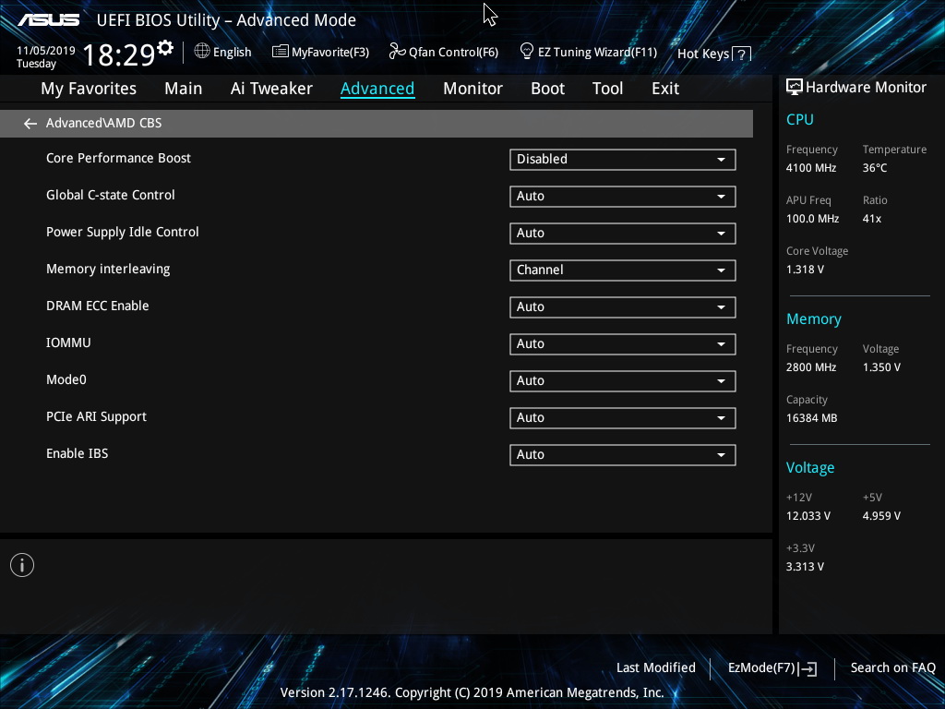Open the IOMMU dropdown
This screenshot has width=945, height=709.
(x=623, y=344)
